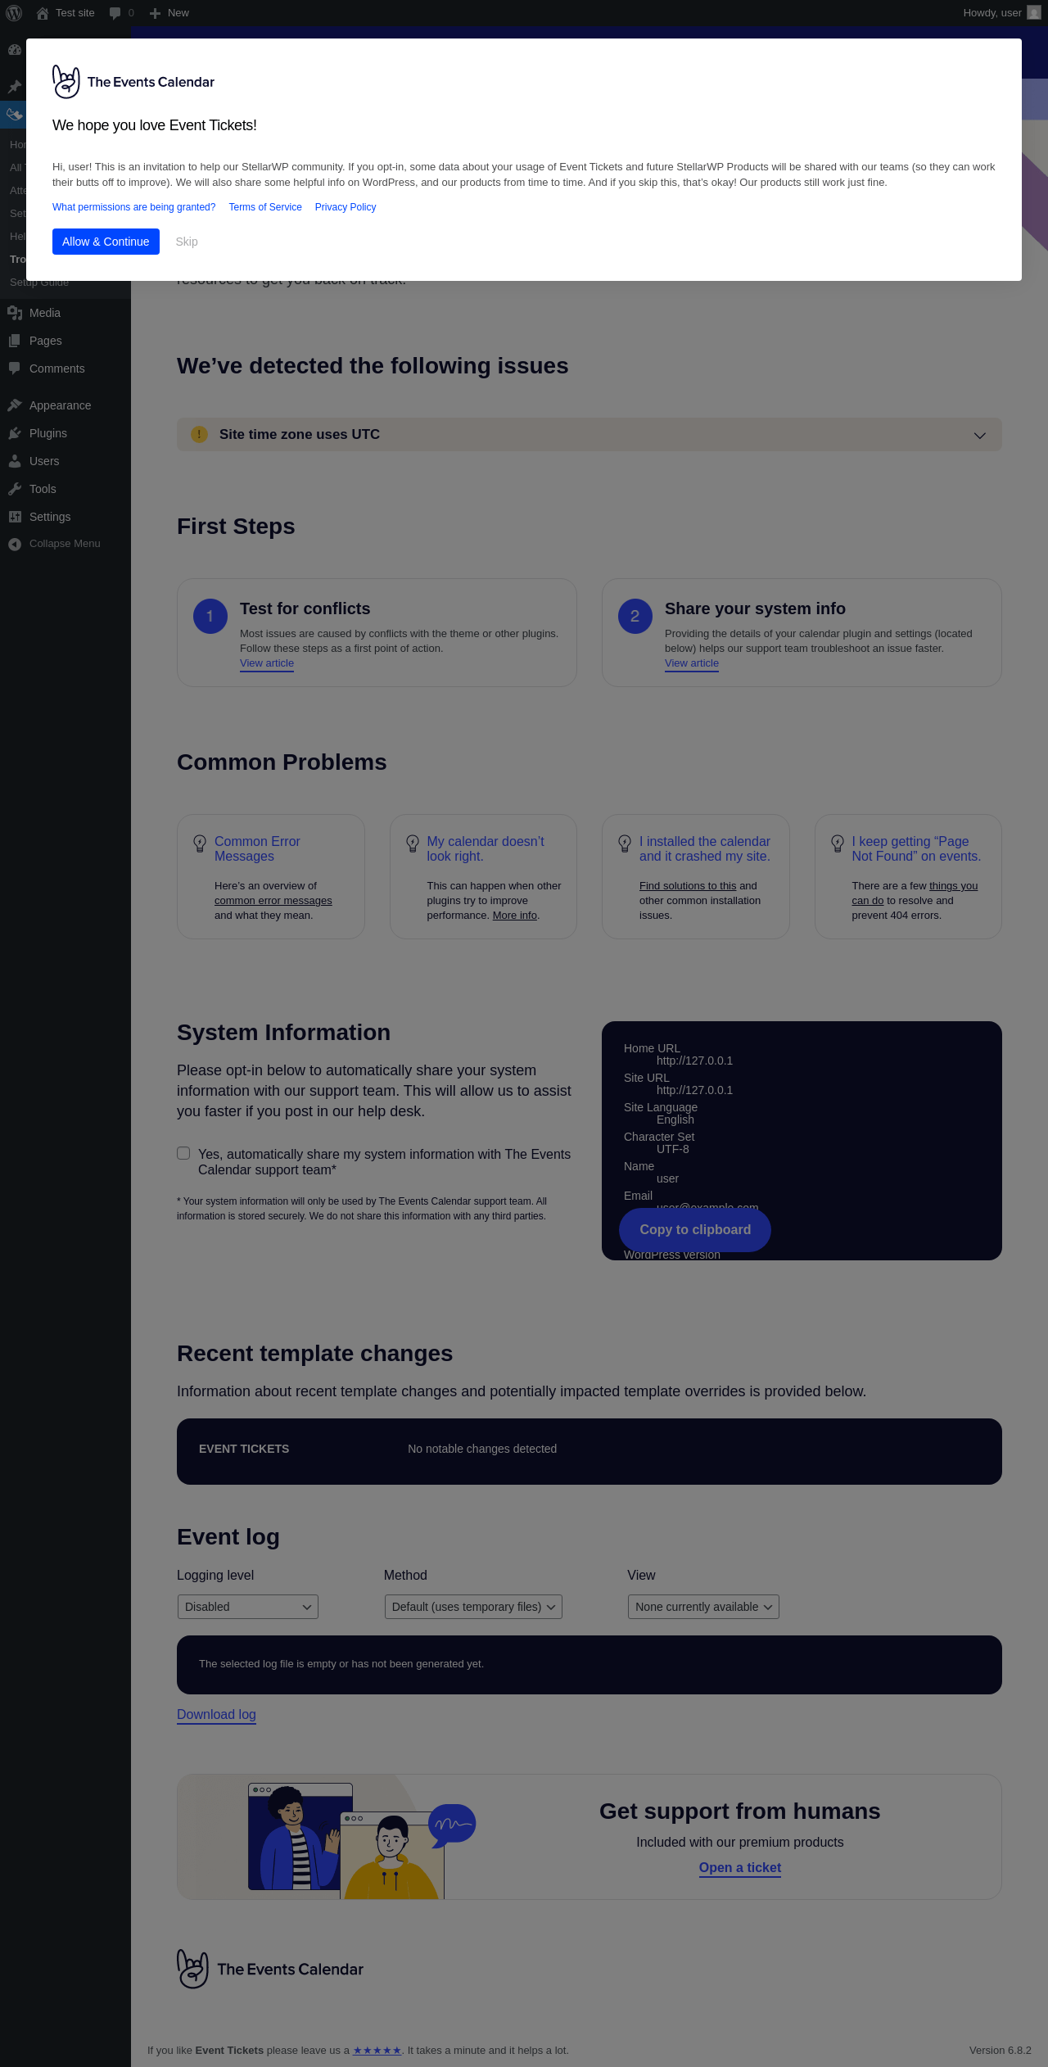The image size is (1048, 2067).
Task: Click the Settings sliders icon
Action: pyautogui.click(x=15, y=517)
